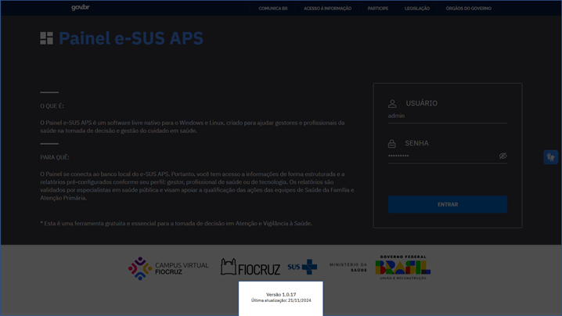
Task: Open the VLibras accessibility widget
Action: [x=550, y=157]
